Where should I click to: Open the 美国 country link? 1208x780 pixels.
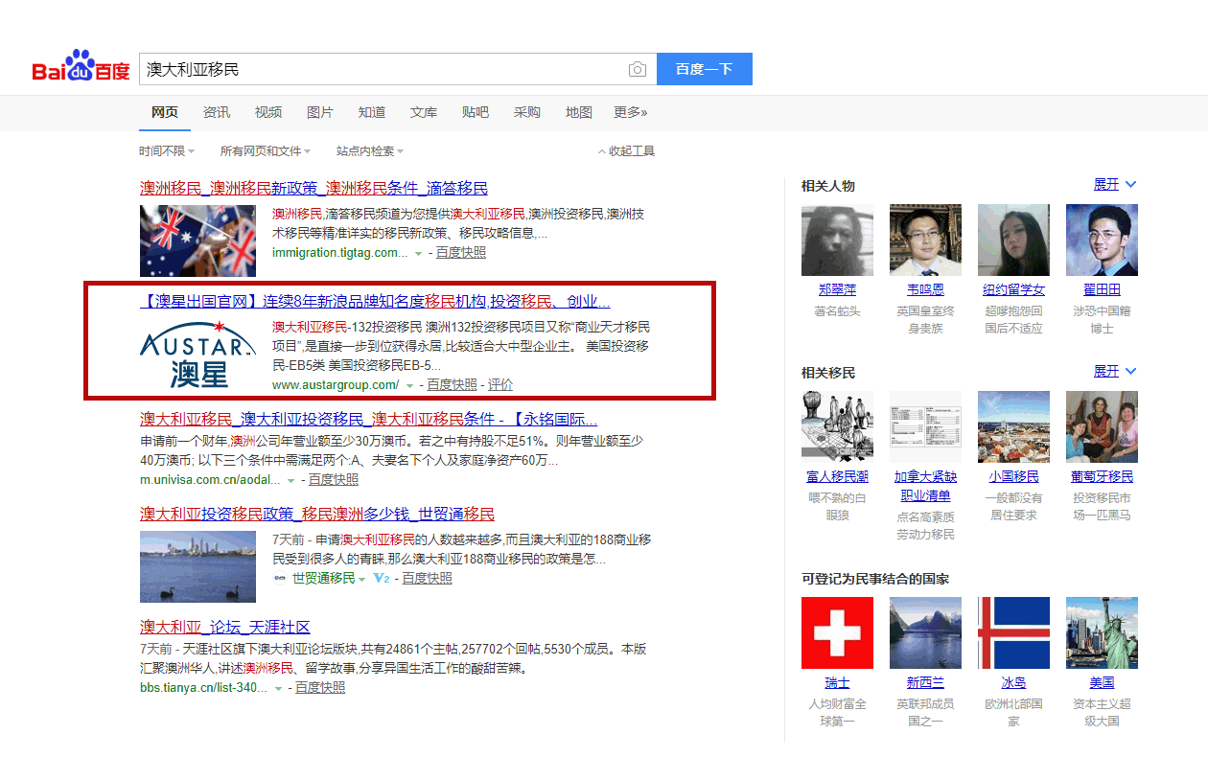1102,682
